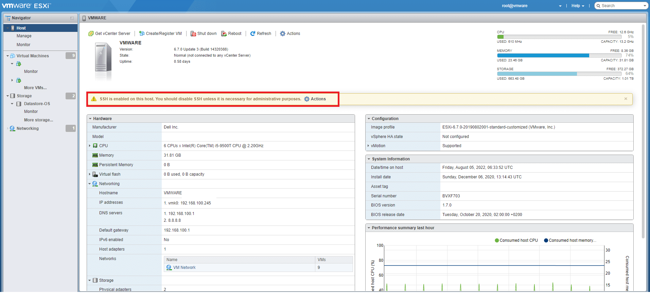Click the Storage usage bar

point(559,74)
